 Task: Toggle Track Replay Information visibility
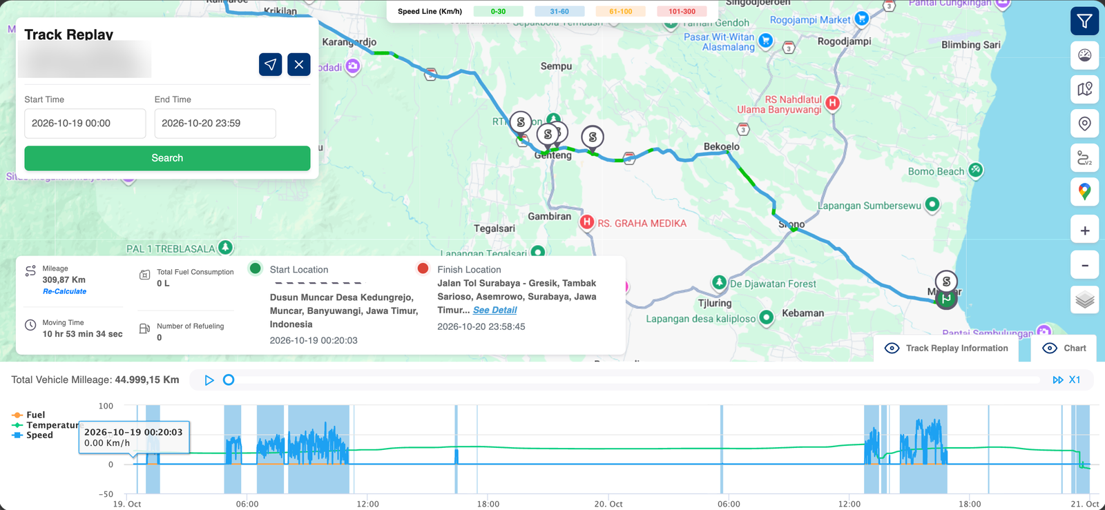(945, 348)
